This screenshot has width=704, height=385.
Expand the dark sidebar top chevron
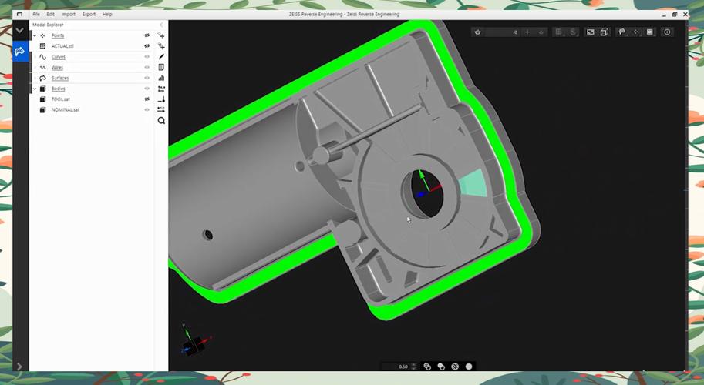19,31
